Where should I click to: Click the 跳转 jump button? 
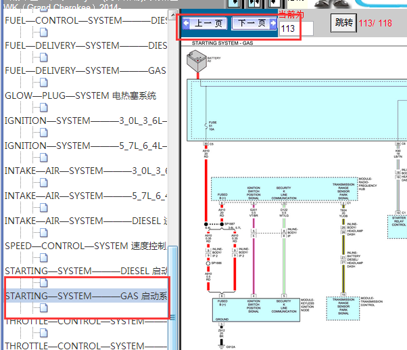(x=343, y=23)
